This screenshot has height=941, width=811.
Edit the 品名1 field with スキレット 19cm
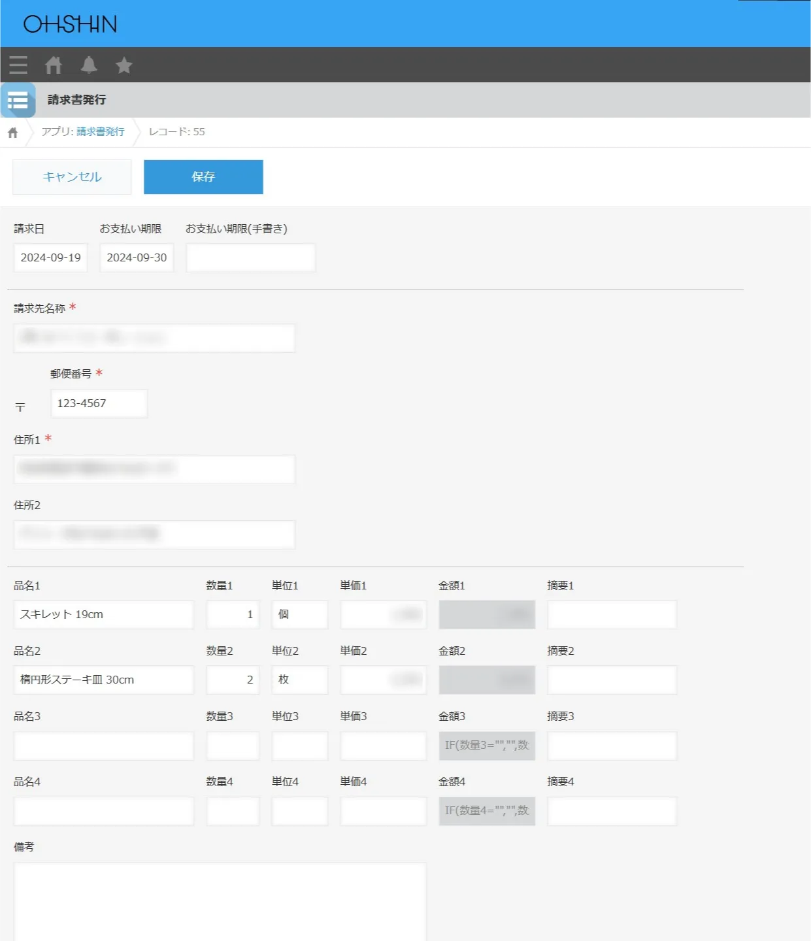point(103,614)
